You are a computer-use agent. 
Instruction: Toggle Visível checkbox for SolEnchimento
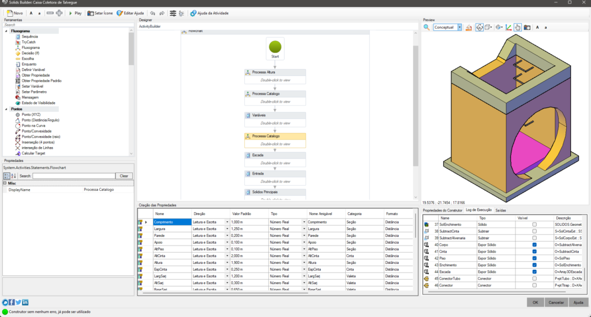point(534,224)
